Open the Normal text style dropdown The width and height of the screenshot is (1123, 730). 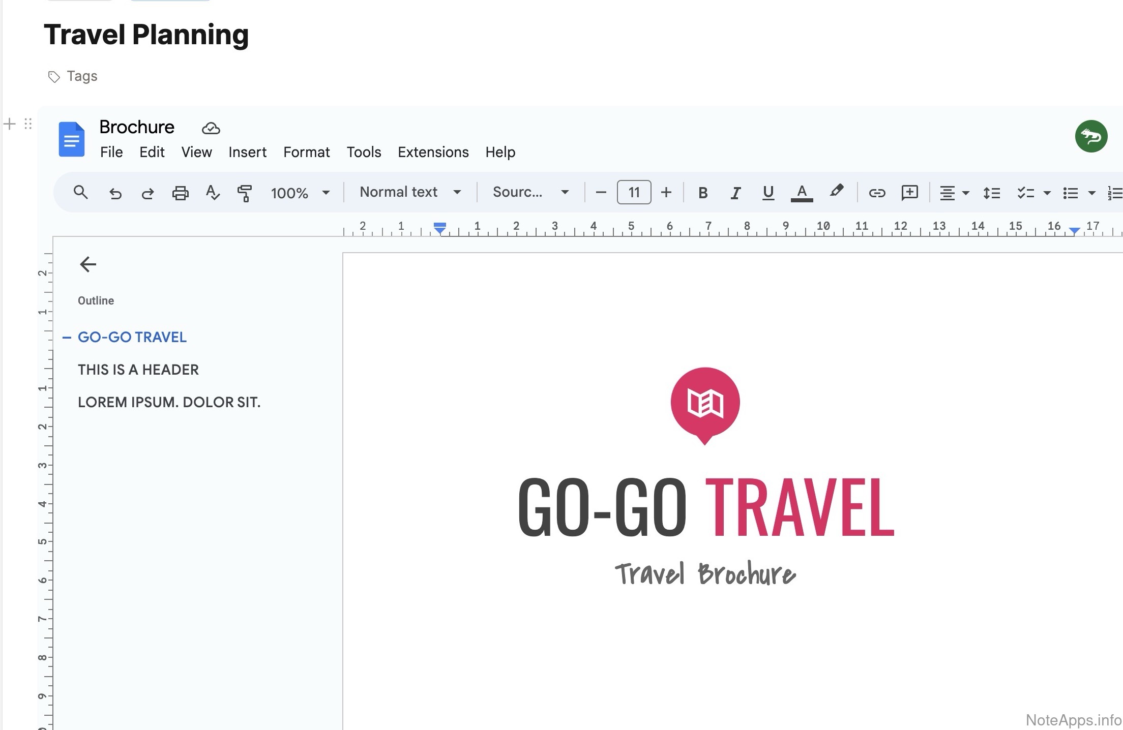(410, 192)
